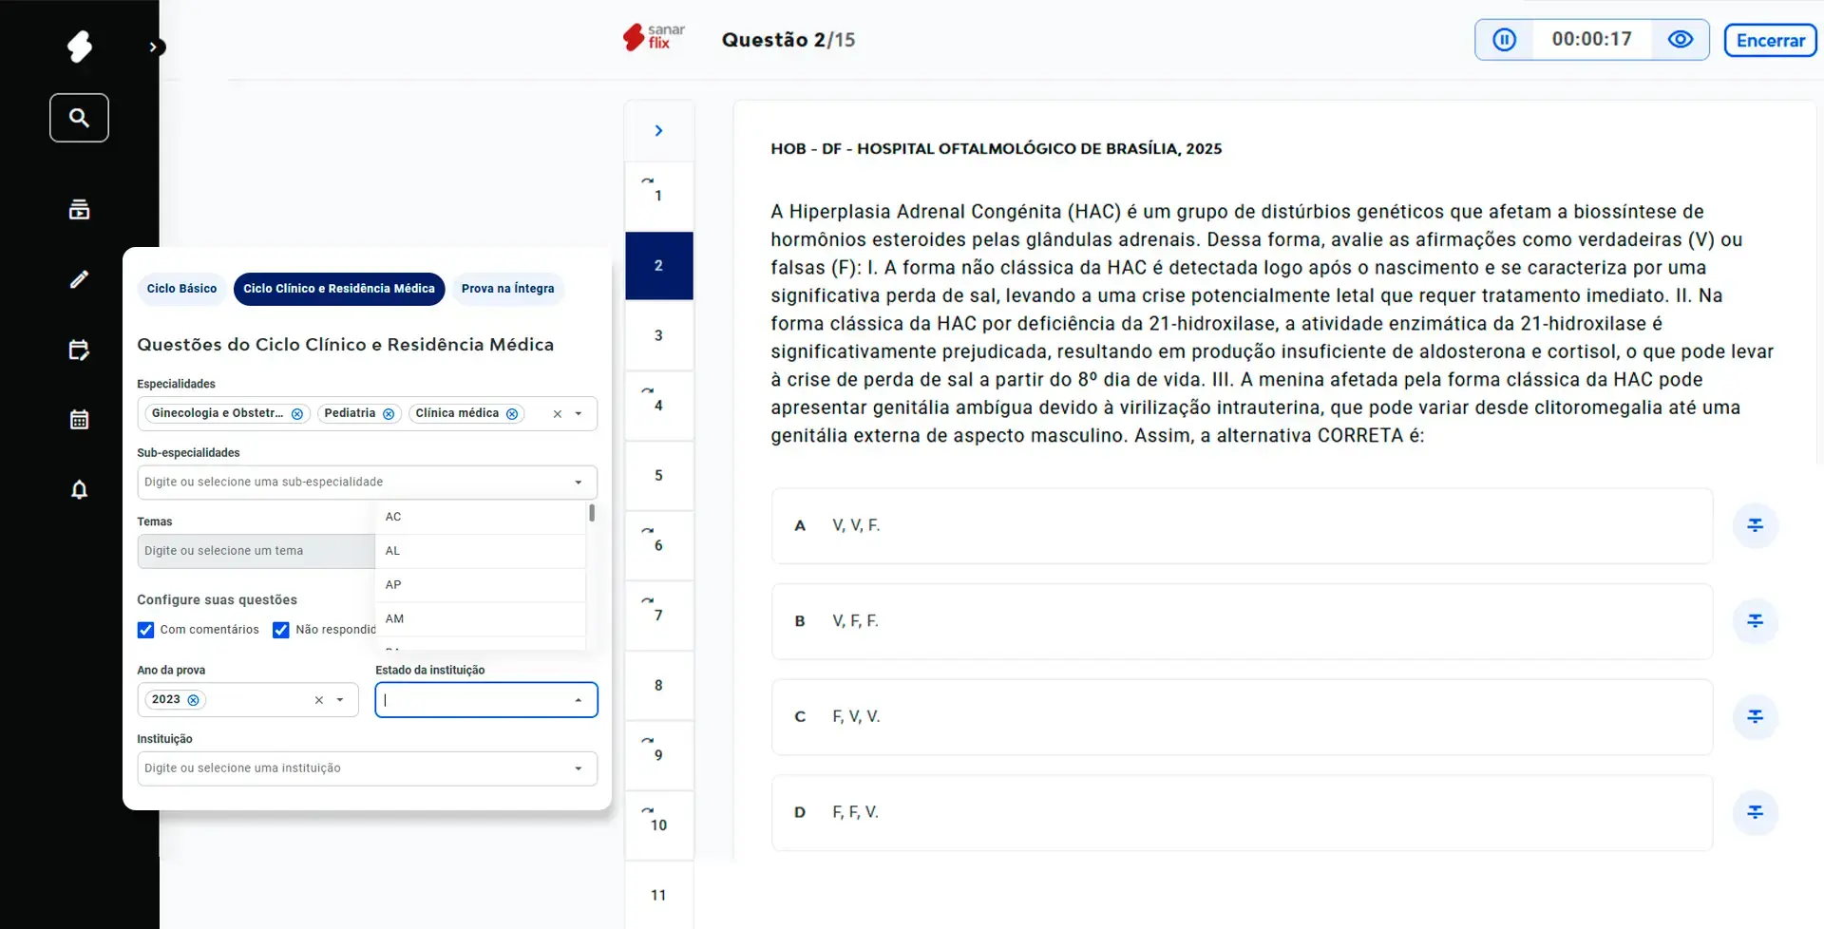This screenshot has height=929, width=1824.
Task: Go to question 5 in navigator
Action: point(658,475)
